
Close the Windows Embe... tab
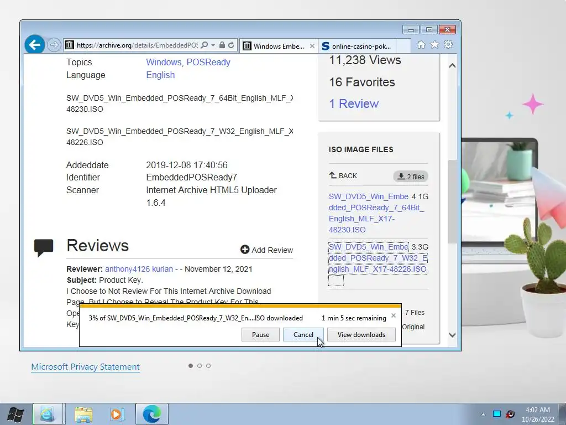[x=312, y=46]
